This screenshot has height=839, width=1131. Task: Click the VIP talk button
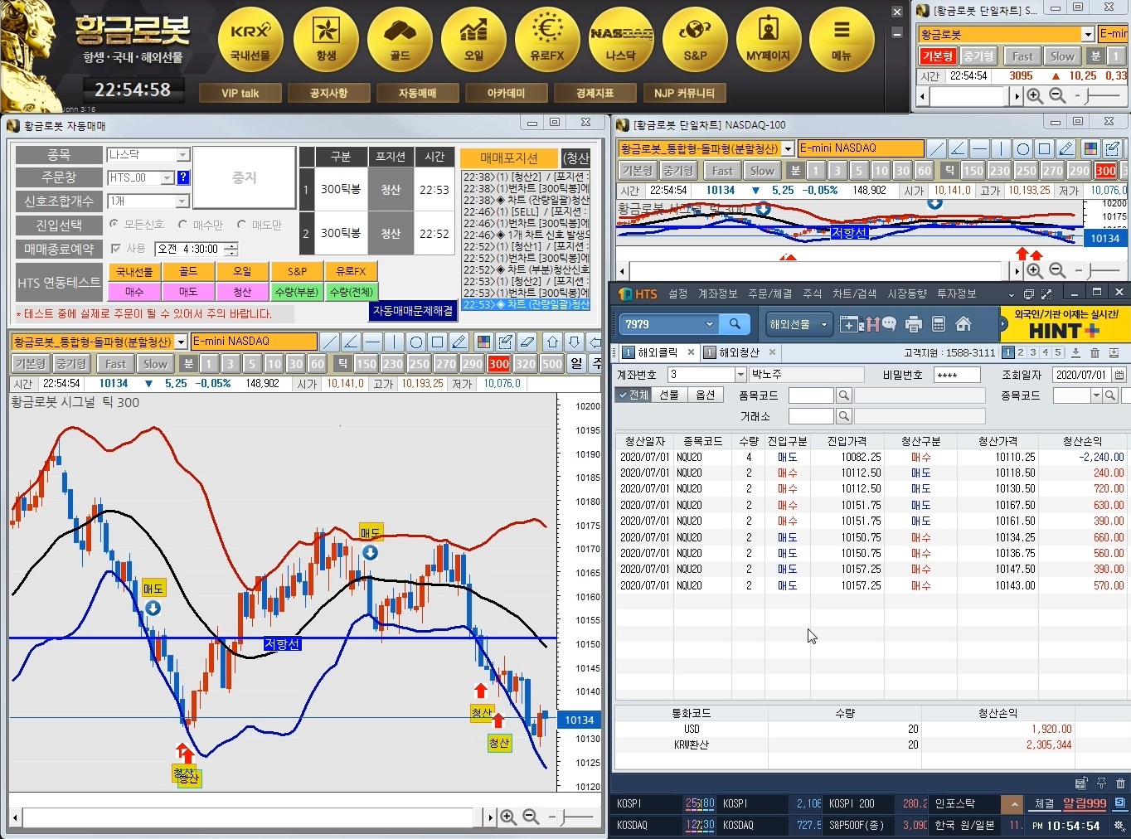240,93
